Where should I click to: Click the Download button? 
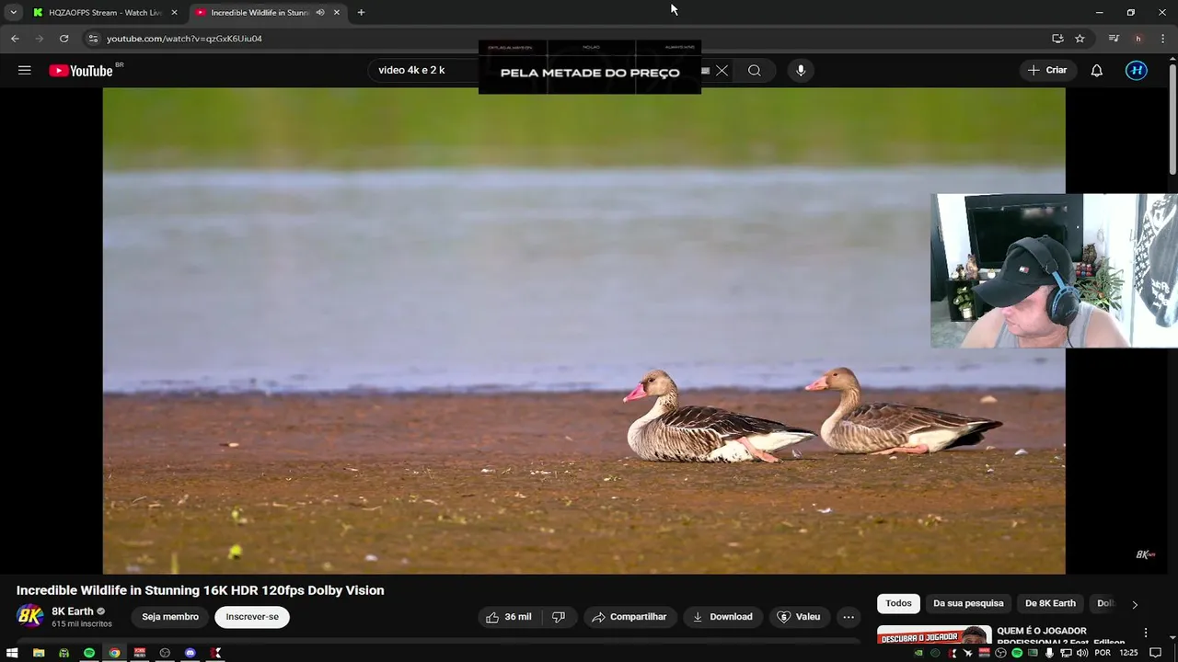click(x=722, y=617)
